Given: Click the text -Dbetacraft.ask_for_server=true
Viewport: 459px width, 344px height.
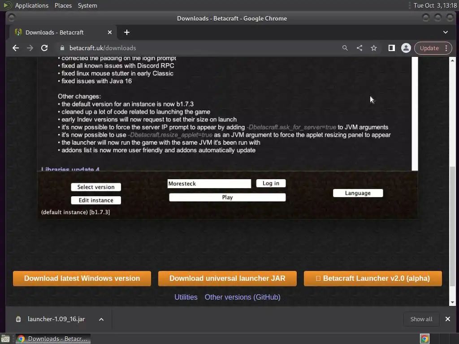Looking at the screenshot, I should (x=291, y=127).
